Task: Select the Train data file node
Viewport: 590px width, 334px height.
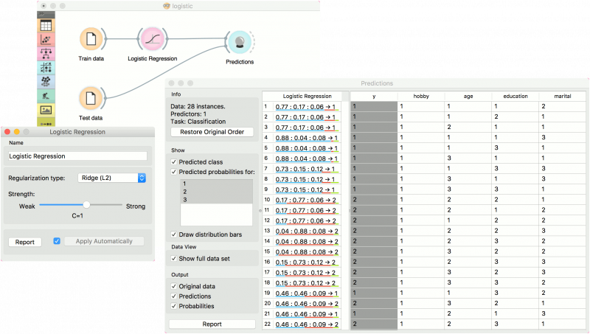Action: tap(91, 39)
